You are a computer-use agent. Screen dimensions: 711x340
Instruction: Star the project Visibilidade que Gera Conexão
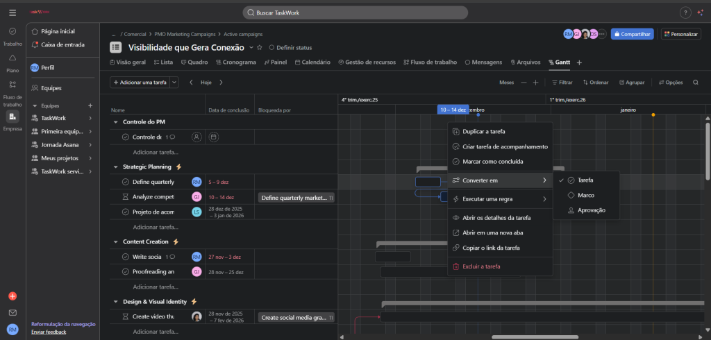[260, 48]
